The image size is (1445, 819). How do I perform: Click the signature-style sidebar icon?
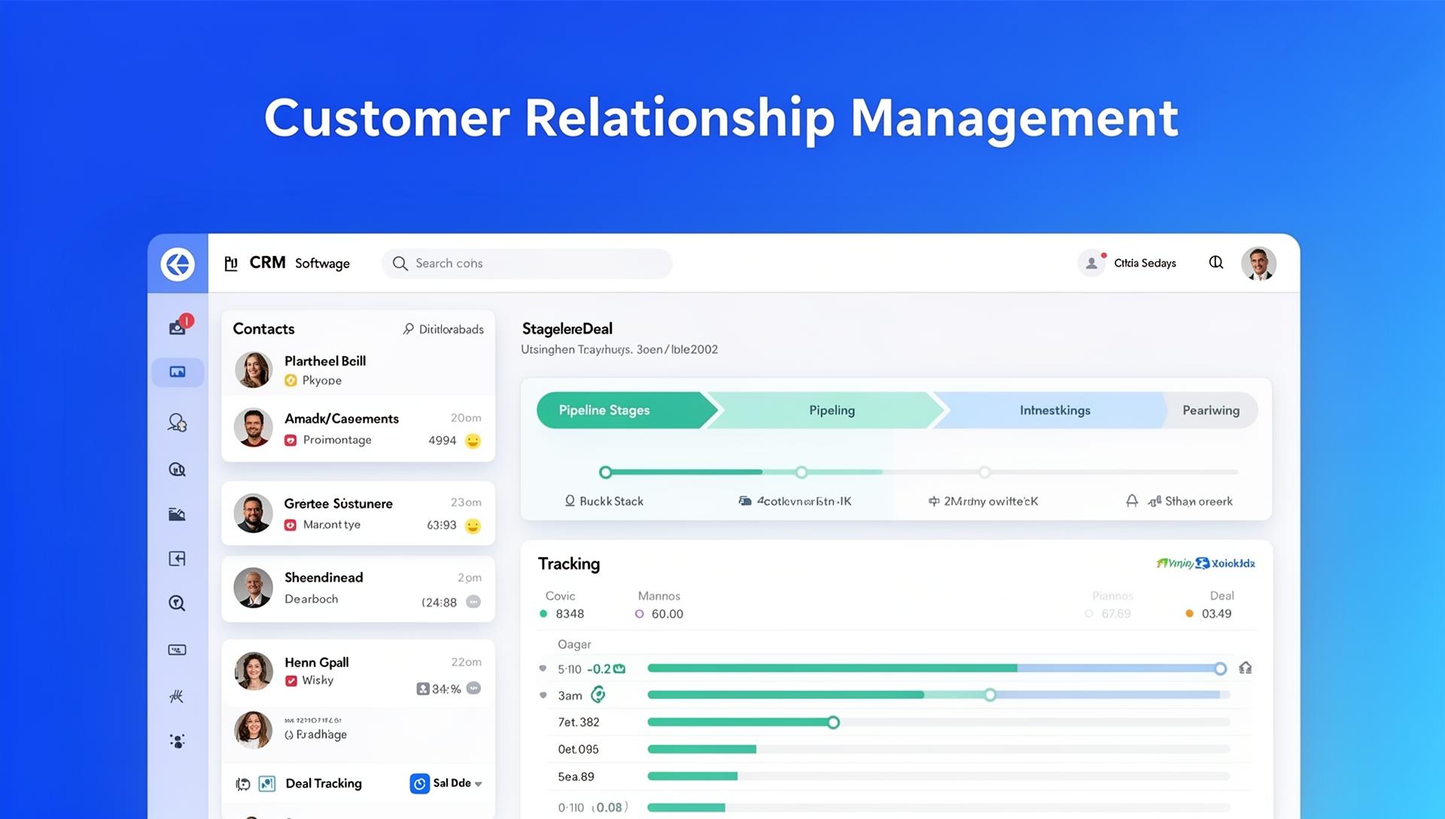point(177,696)
